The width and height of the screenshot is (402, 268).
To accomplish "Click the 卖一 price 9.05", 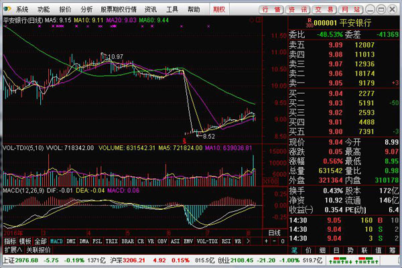I will (336, 83).
